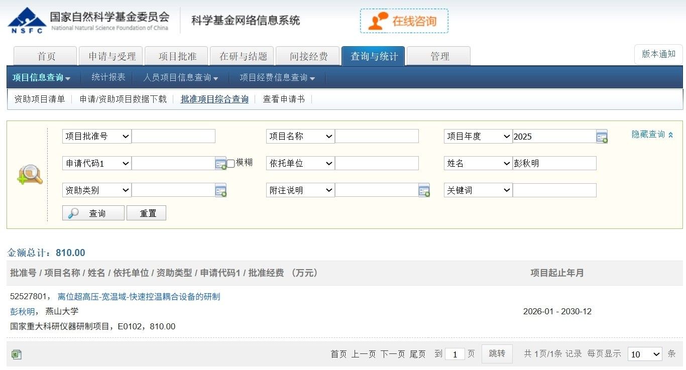Click the magnifier search icon on the left panel
This screenshot has width=686, height=370.
(x=30, y=175)
